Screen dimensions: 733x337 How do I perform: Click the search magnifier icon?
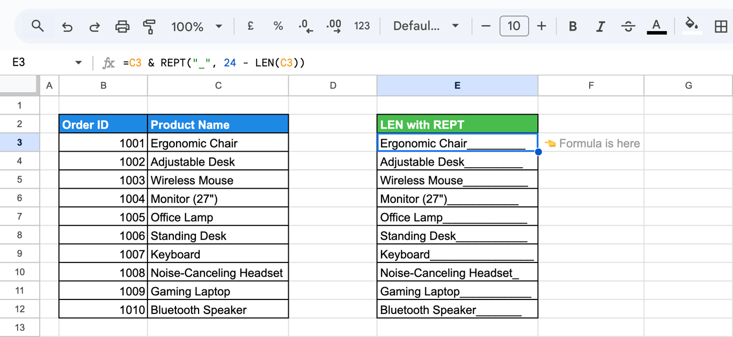(37, 26)
